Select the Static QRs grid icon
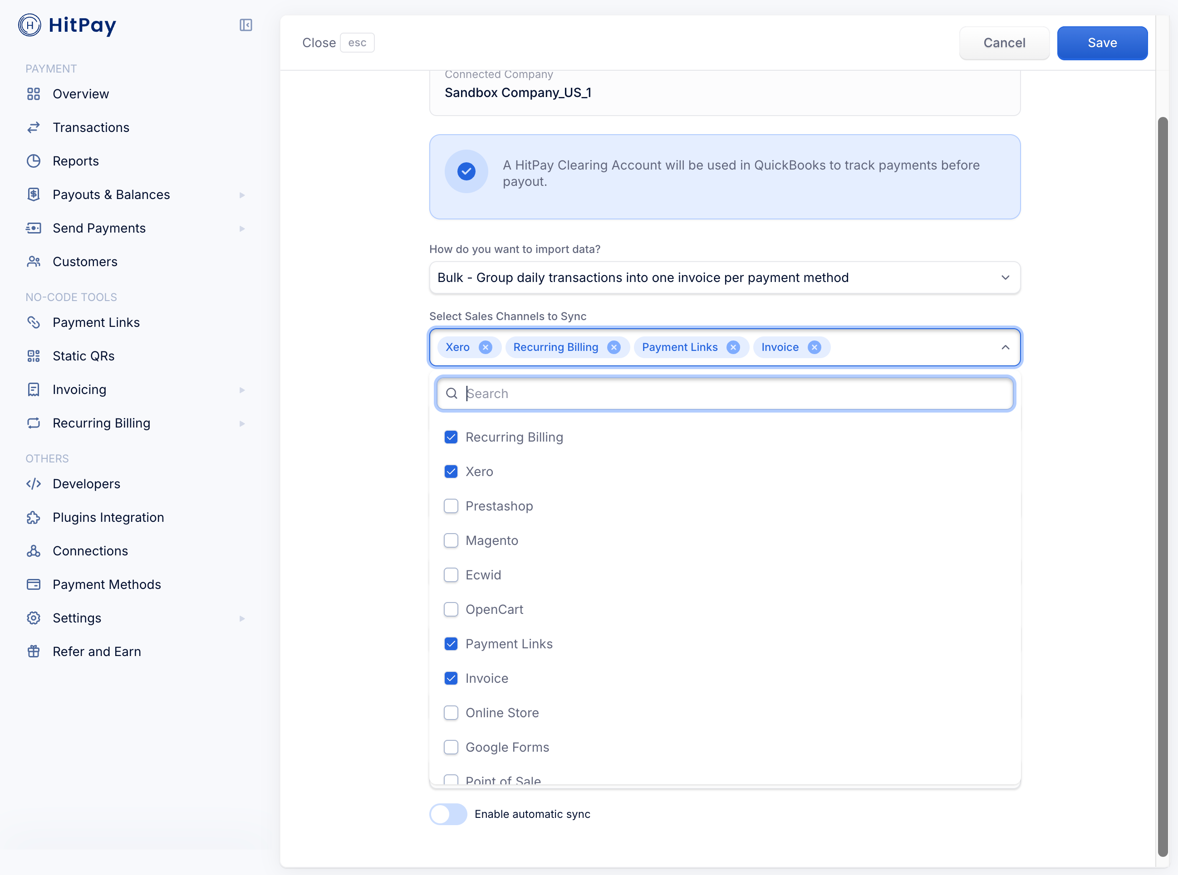This screenshot has height=875, width=1178. point(34,355)
